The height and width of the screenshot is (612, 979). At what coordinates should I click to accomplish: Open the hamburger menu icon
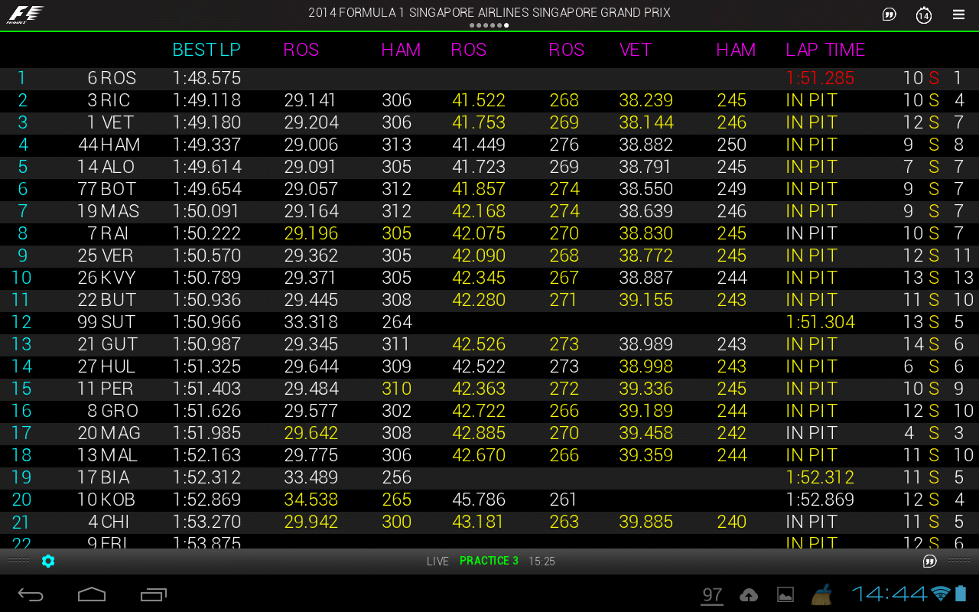pyautogui.click(x=958, y=15)
